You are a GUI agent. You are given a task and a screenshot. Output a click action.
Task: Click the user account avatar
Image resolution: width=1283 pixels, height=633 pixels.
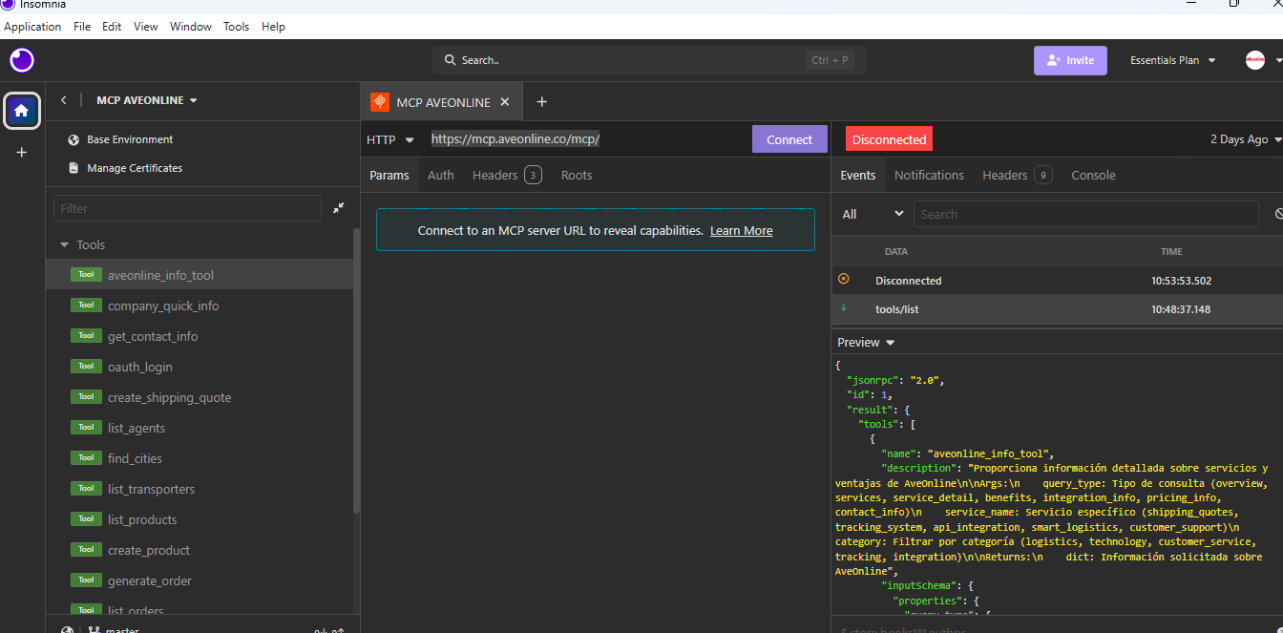1255,60
